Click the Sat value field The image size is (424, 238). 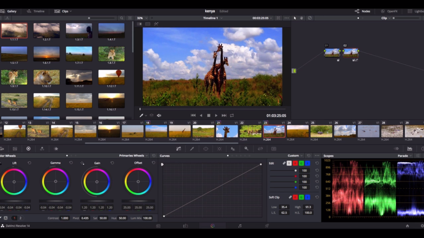[x=103, y=218]
